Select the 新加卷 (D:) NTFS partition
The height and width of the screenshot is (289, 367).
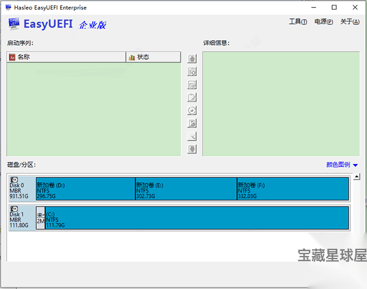coord(86,188)
